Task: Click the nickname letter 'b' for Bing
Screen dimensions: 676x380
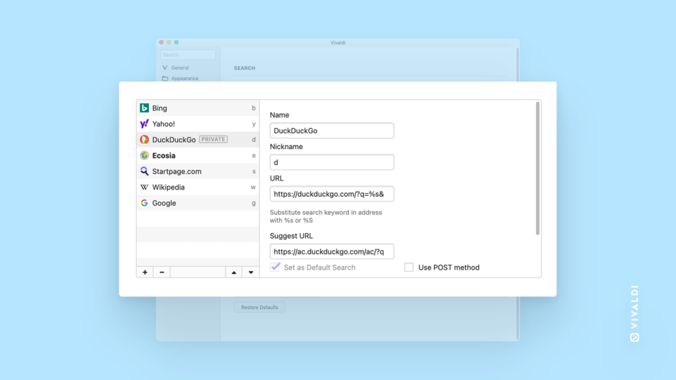Action: 254,108
